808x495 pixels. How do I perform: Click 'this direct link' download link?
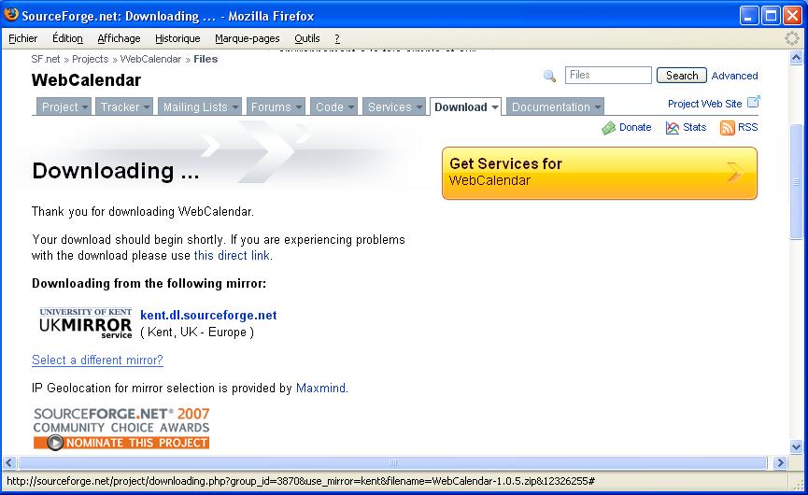pos(232,256)
